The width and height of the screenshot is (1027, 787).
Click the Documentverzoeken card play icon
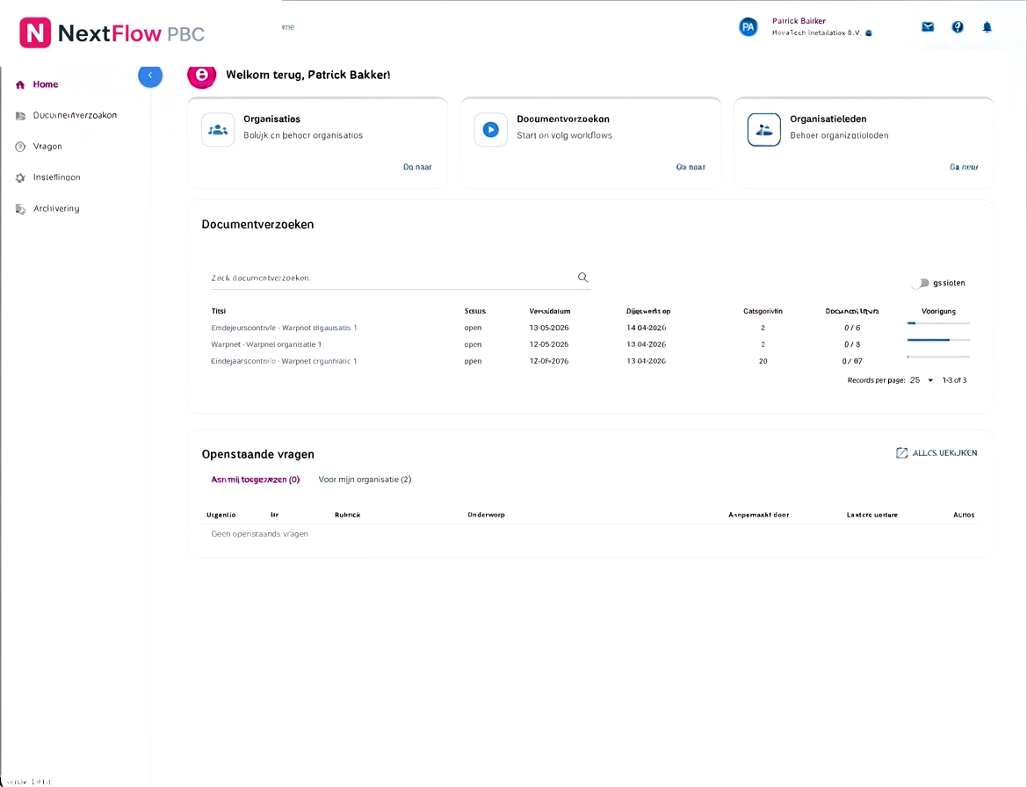pyautogui.click(x=490, y=130)
